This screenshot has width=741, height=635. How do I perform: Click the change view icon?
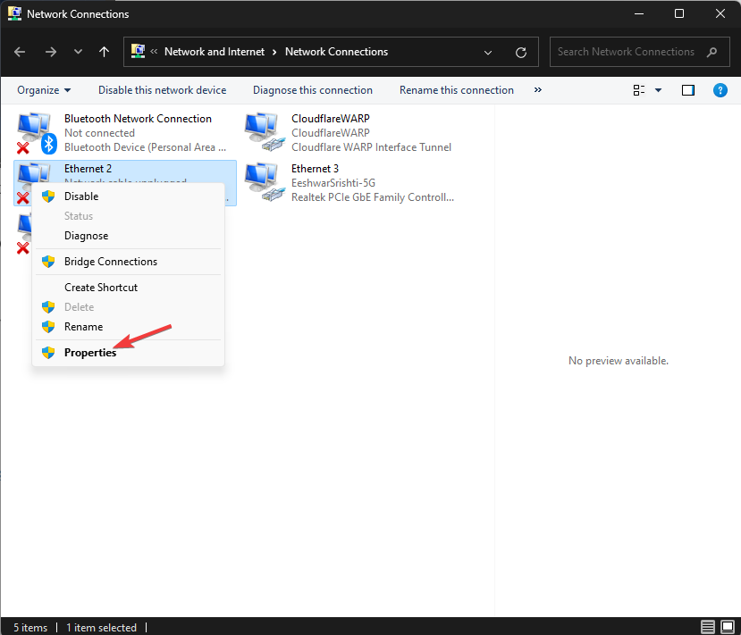639,90
